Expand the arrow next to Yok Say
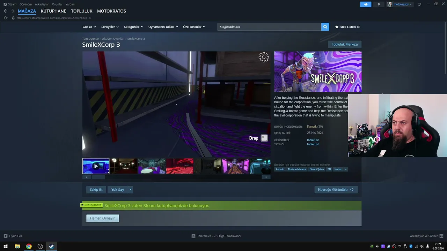Image resolution: width=447 pixels, height=251 pixels. pyautogui.click(x=130, y=190)
